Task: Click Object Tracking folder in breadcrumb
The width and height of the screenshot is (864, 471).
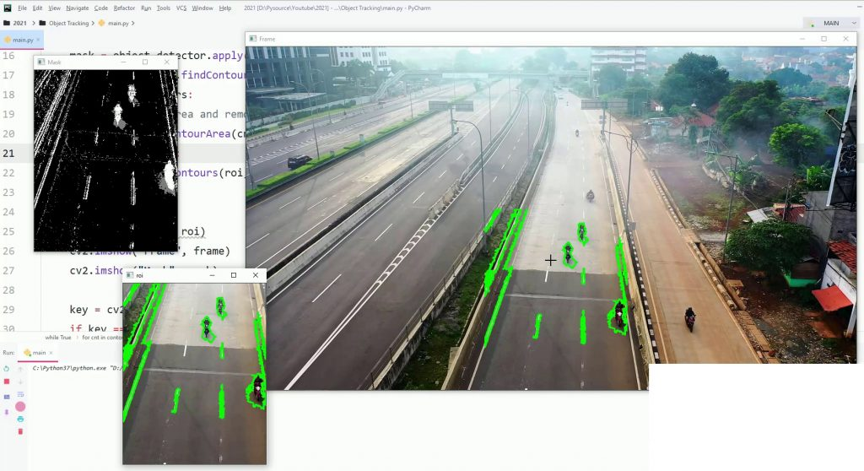Action: (68, 23)
